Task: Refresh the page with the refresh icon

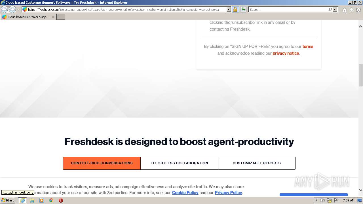Action: [x=243, y=9]
